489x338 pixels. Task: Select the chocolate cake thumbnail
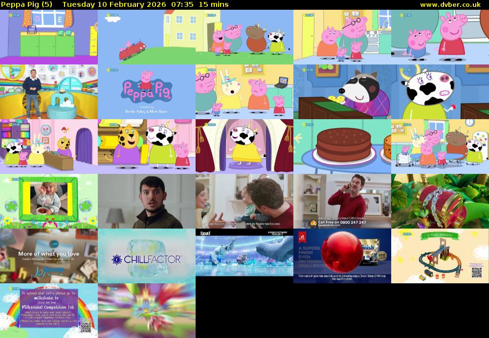[x=342, y=144]
